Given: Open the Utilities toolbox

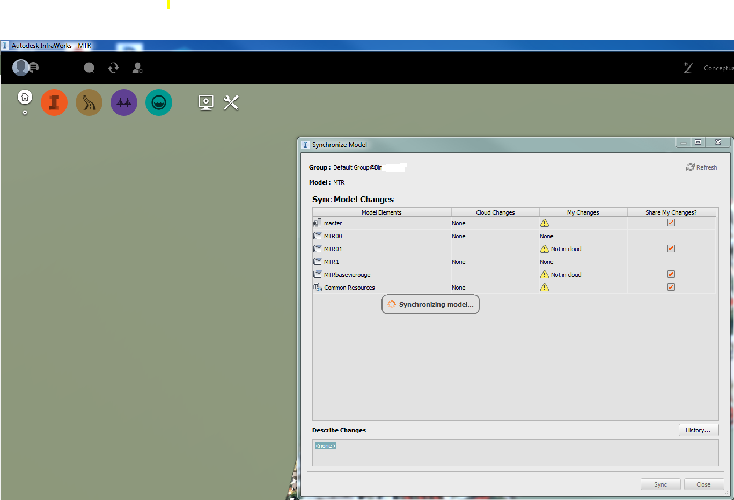Looking at the screenshot, I should [x=231, y=102].
